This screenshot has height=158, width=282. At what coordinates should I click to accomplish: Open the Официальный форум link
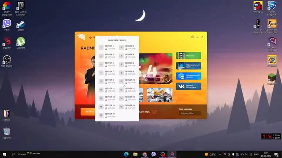point(189,76)
